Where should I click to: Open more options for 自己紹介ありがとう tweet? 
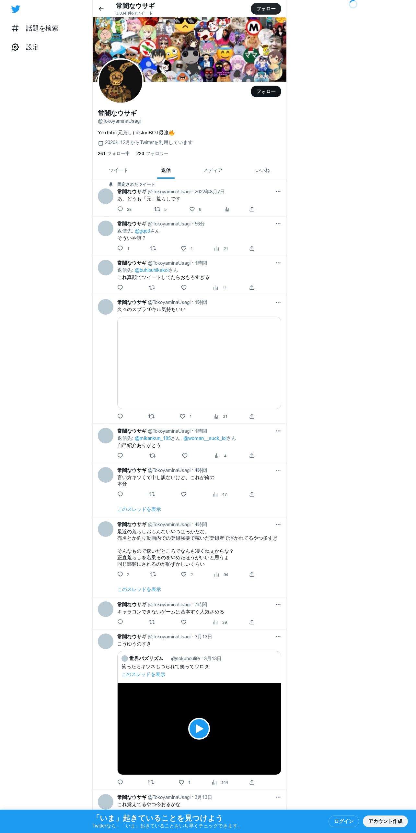[x=278, y=431]
